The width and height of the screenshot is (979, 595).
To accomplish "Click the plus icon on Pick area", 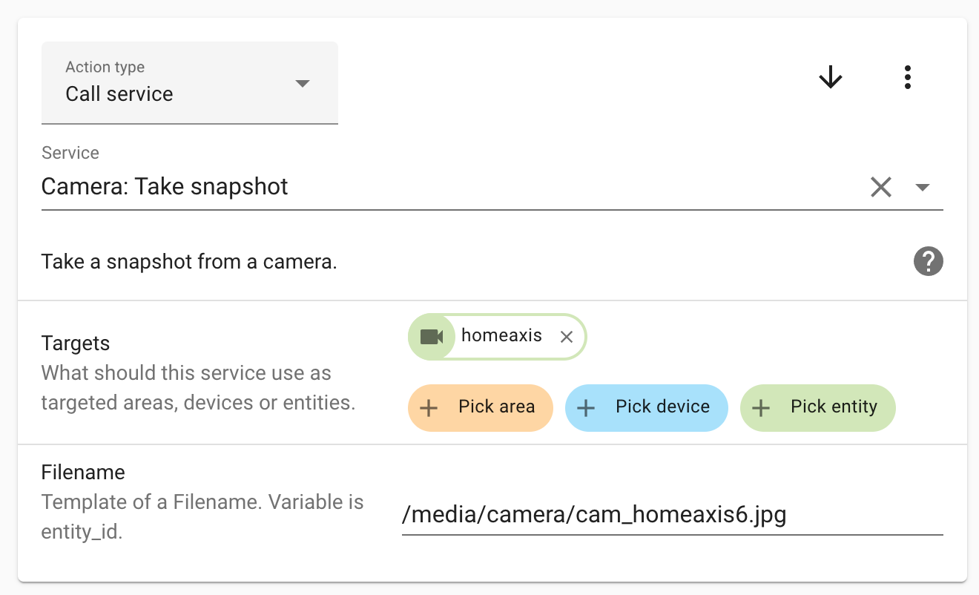I will (x=429, y=407).
